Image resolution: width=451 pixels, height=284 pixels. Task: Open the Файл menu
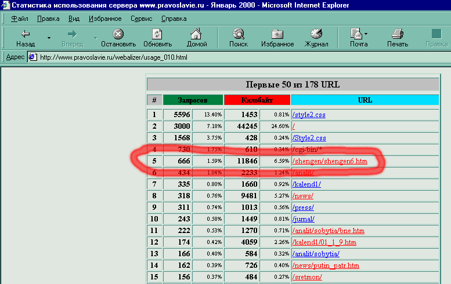(x=20, y=19)
